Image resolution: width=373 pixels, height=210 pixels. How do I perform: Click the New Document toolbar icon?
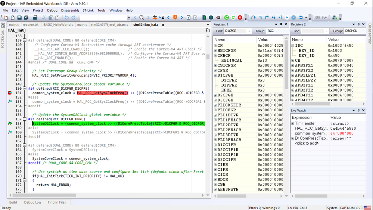click(6, 18)
